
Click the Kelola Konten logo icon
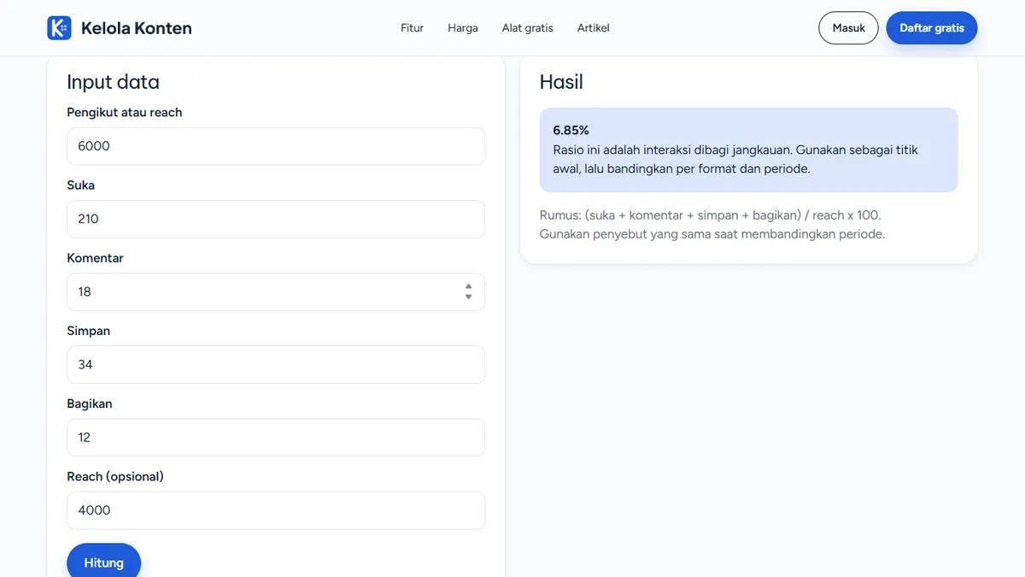(x=60, y=28)
